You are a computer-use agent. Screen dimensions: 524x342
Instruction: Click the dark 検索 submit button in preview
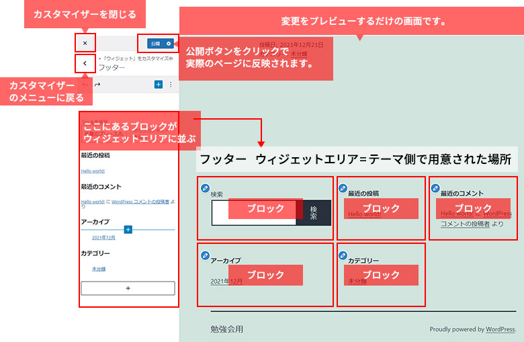(x=314, y=212)
